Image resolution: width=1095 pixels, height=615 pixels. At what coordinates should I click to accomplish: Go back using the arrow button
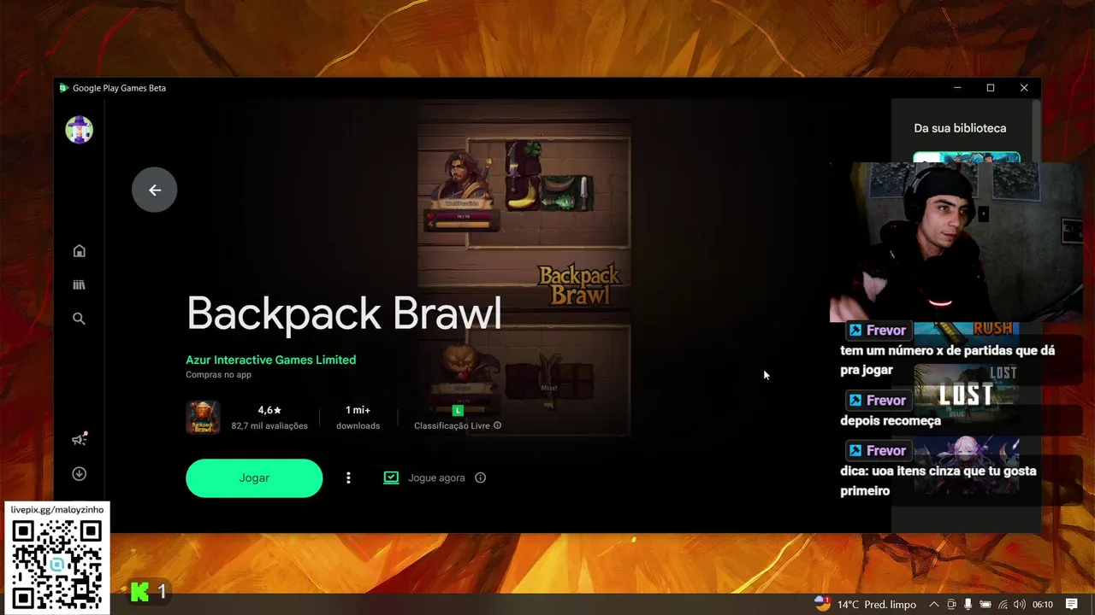(x=155, y=190)
